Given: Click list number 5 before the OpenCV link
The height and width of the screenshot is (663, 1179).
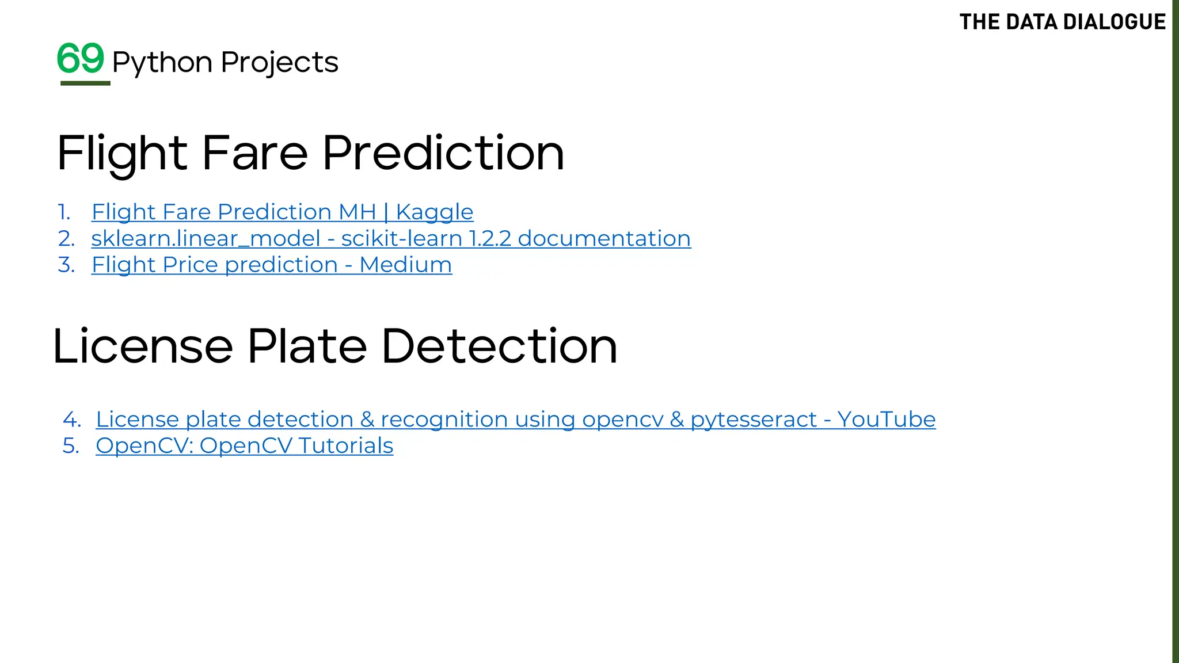Looking at the screenshot, I should tap(71, 445).
